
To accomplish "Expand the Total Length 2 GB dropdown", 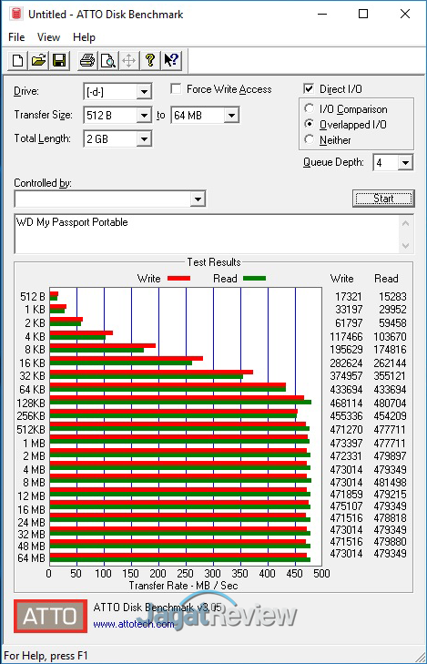I will [144, 138].
